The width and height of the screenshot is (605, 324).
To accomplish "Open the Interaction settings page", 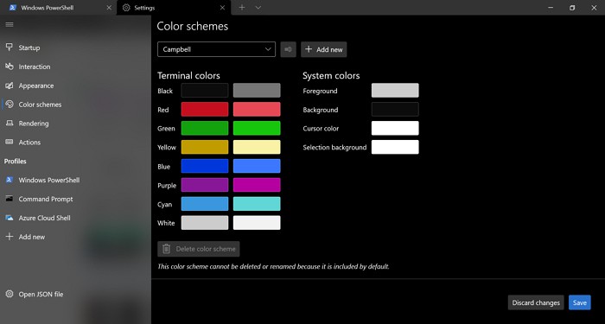I will pyautogui.click(x=76, y=67).
